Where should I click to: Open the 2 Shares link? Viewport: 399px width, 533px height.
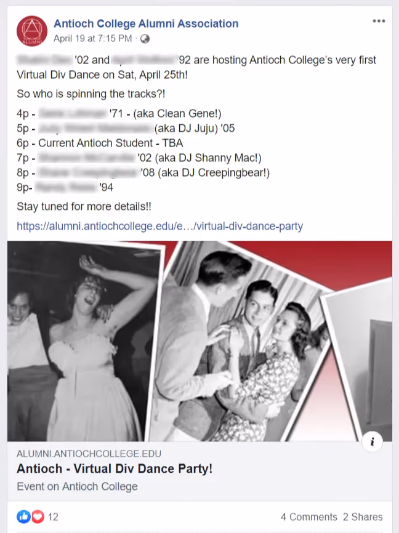[363, 517]
